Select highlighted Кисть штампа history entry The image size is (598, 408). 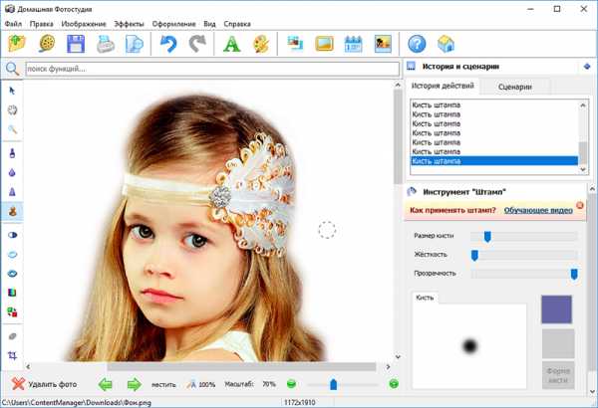[x=493, y=160]
